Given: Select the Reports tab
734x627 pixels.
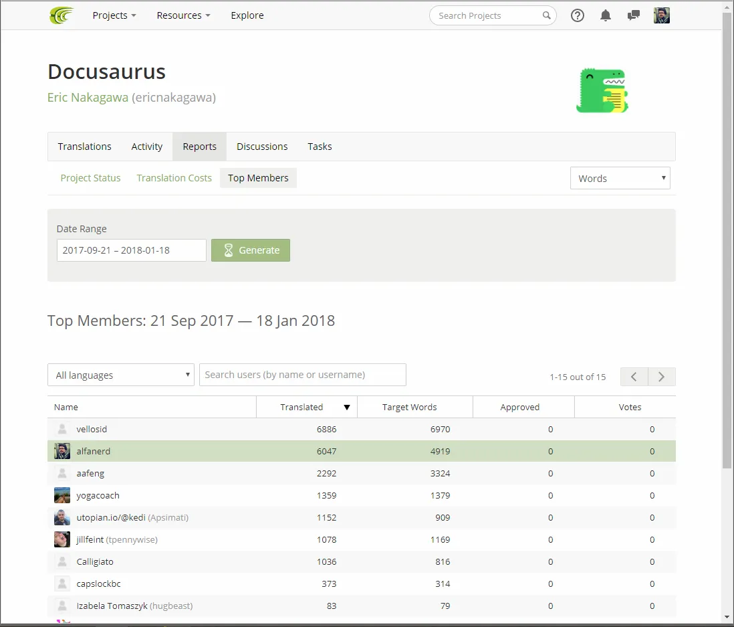Looking at the screenshot, I should point(199,146).
